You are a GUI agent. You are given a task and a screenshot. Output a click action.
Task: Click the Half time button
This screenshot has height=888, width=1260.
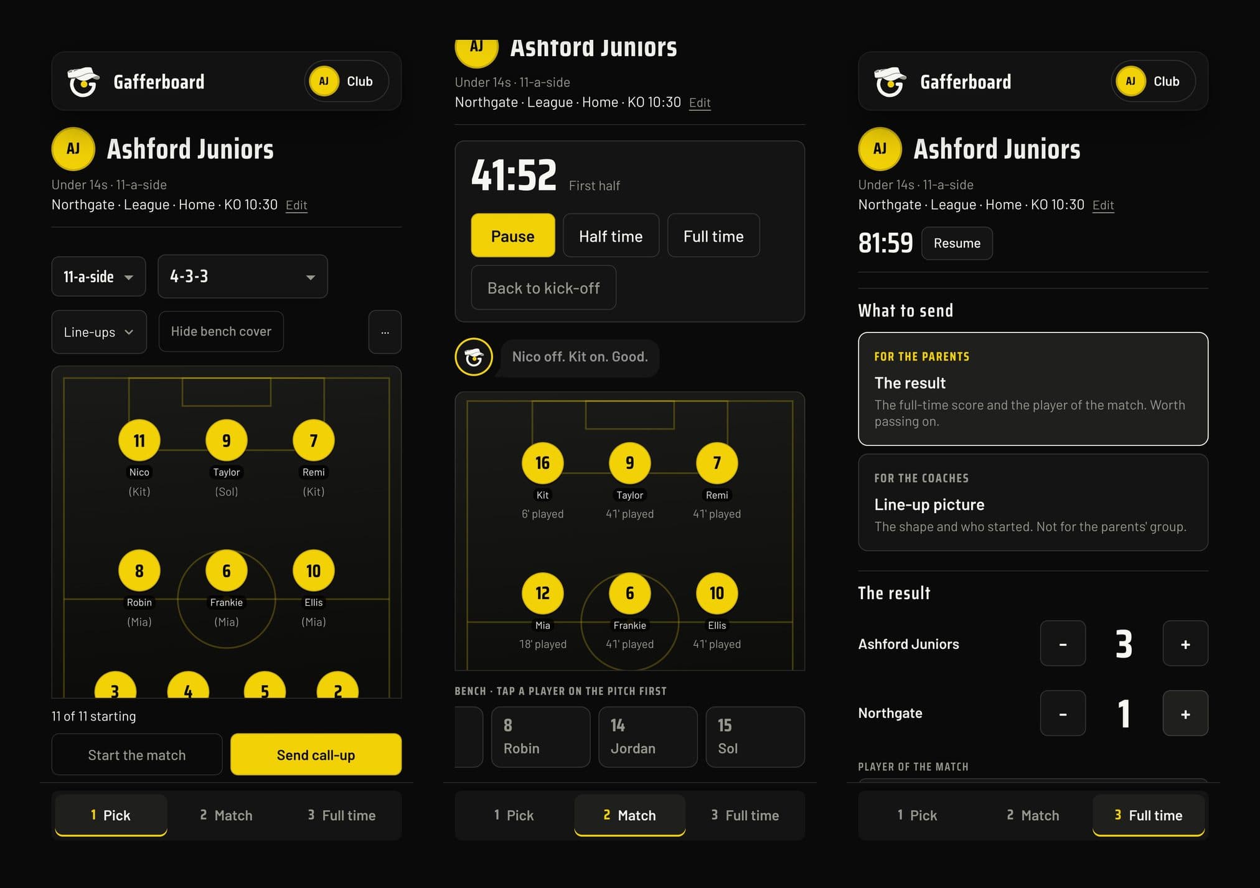(611, 235)
